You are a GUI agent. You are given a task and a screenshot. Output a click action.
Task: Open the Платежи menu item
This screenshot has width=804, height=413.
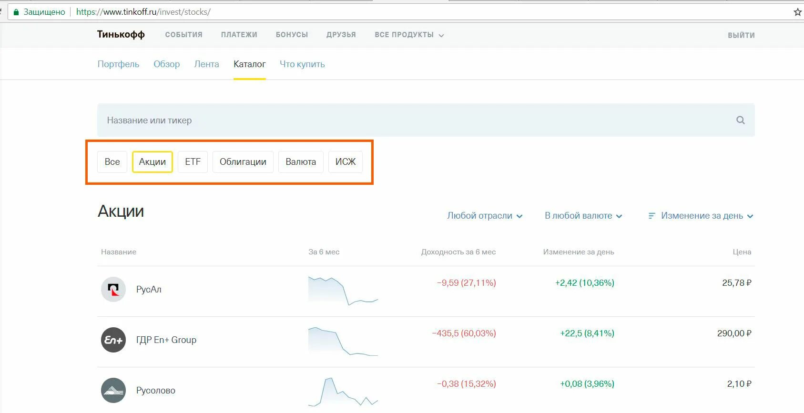point(239,35)
